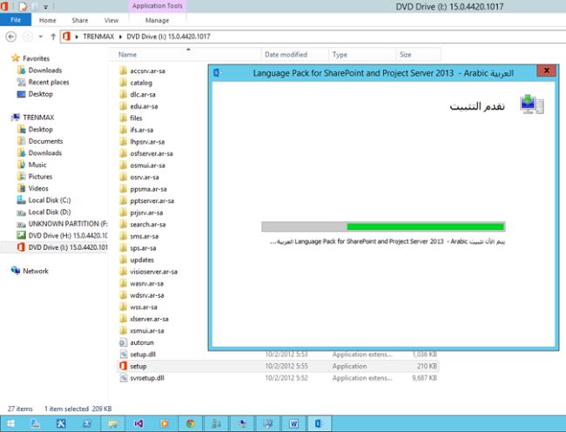
Task: Select the svrsetup.dll file icon
Action: [123, 378]
